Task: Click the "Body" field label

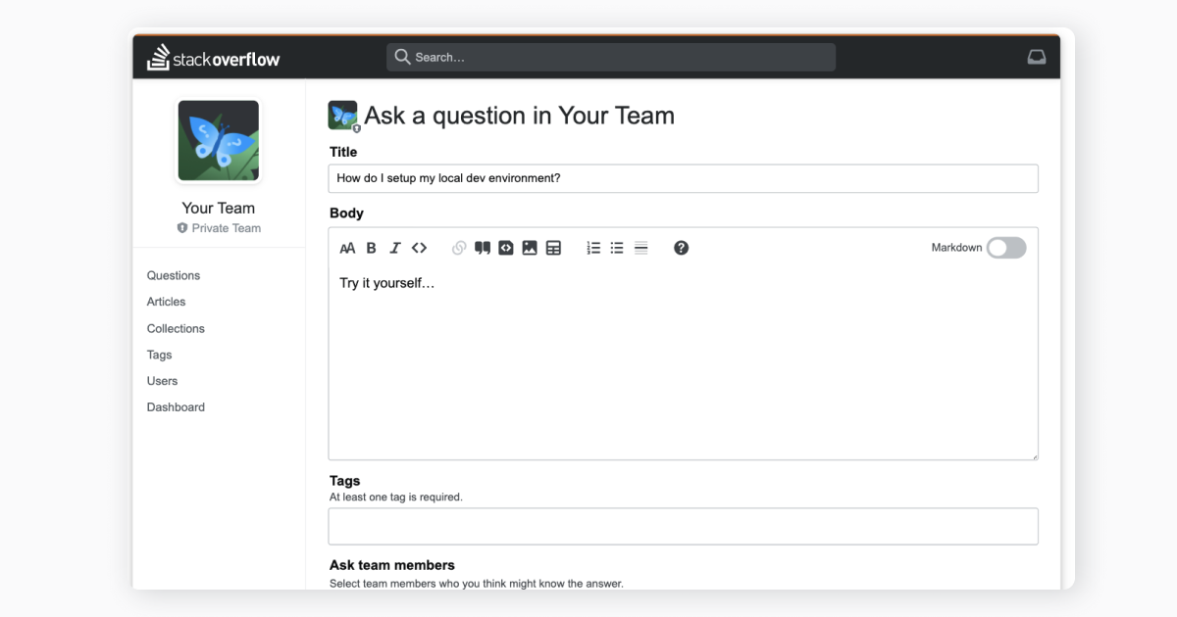Action: [347, 214]
